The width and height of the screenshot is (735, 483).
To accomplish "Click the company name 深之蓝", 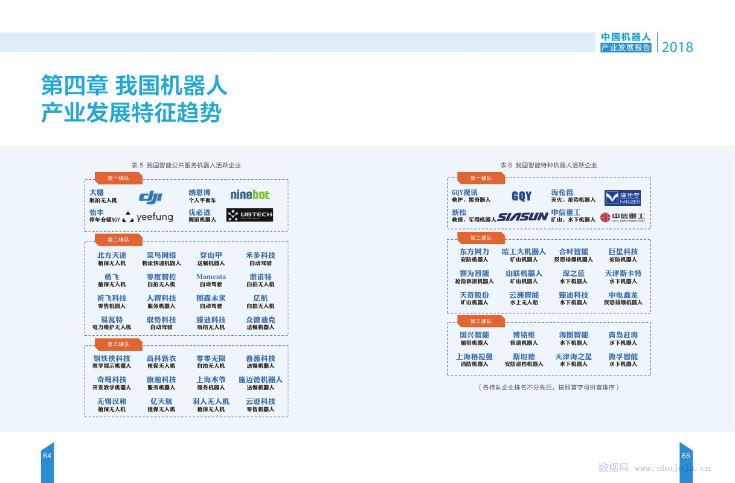I will (573, 273).
